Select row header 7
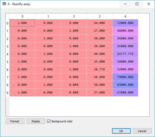This screenshot has width=155, height=137. coord(7,77)
